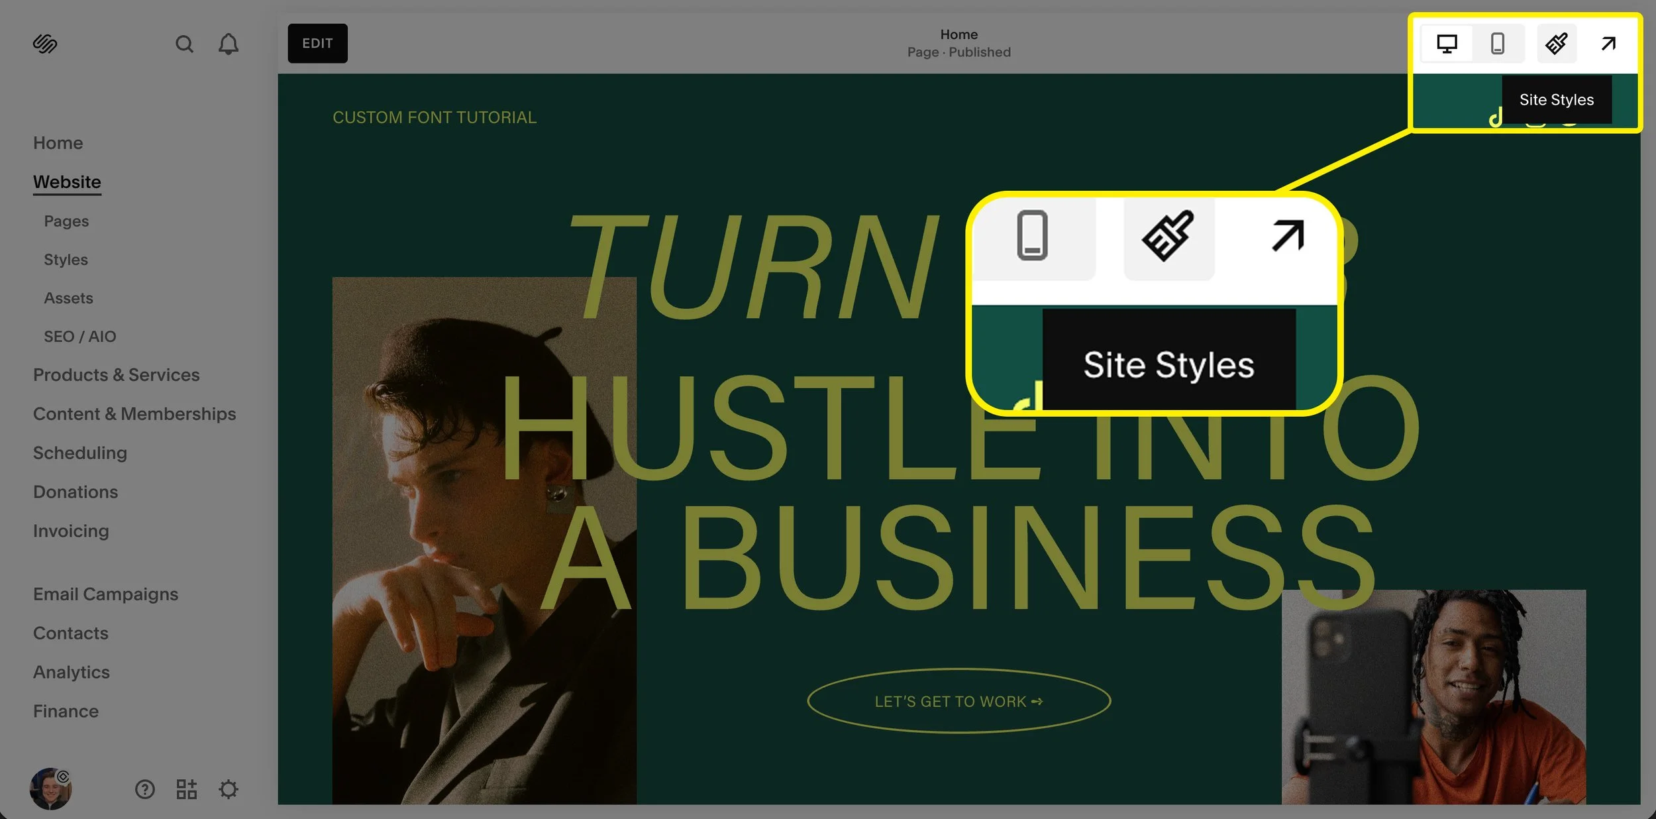
Task: Click CUSTOM FONT TUTORIAL site title
Action: (434, 117)
